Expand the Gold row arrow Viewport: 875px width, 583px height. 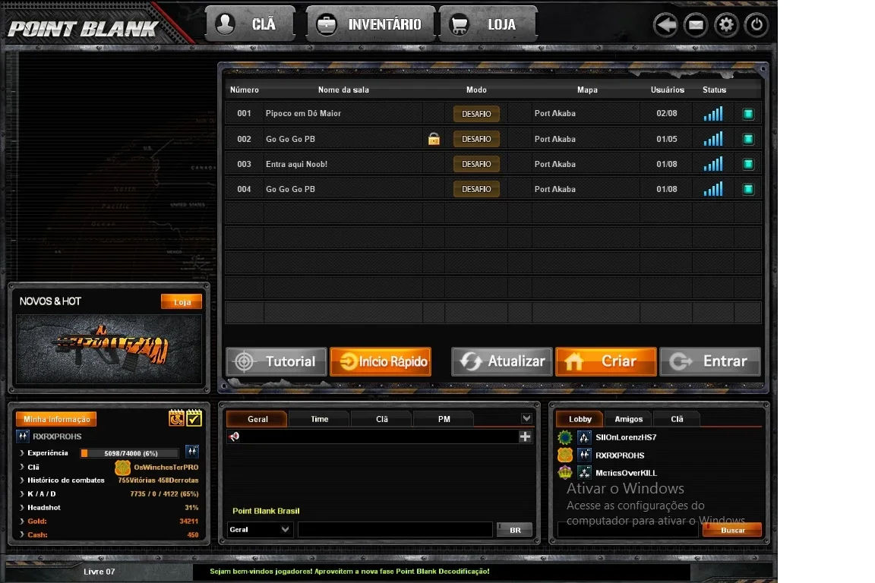22,521
